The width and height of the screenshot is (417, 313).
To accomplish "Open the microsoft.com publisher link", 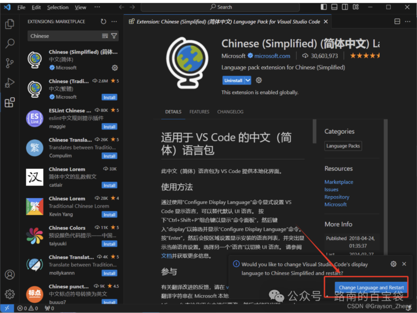I will point(272,56).
